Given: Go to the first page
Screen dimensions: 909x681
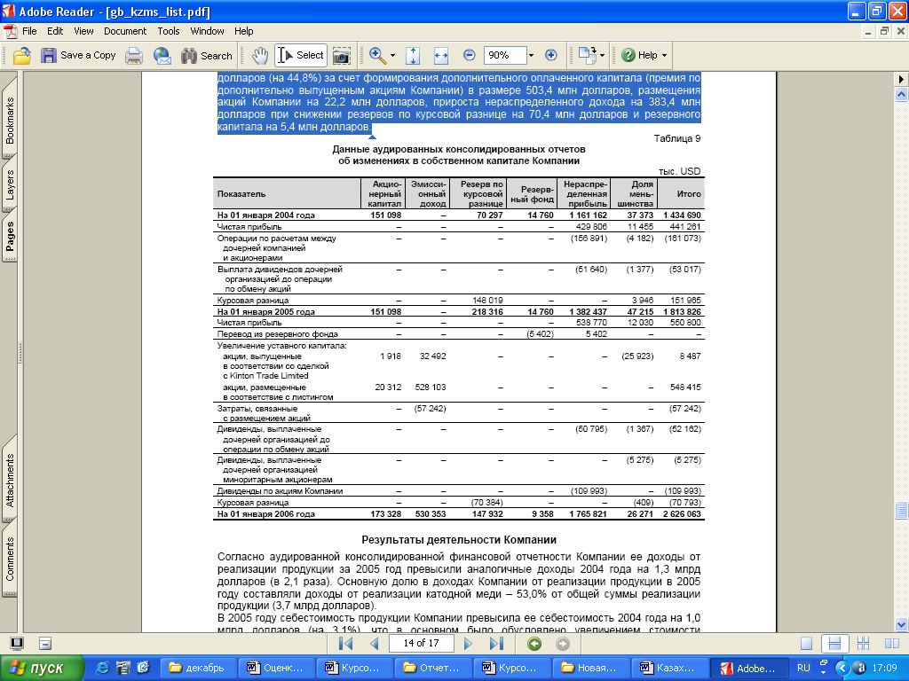Looking at the screenshot, I should [345, 644].
